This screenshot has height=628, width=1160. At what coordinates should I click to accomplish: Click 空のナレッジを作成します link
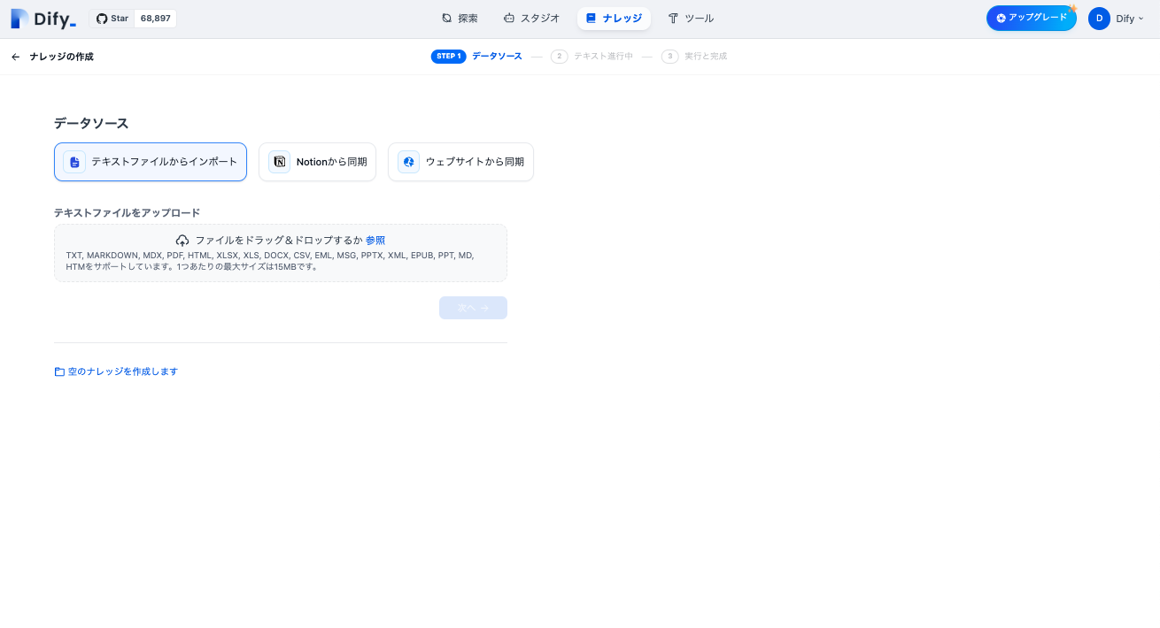[x=123, y=371]
